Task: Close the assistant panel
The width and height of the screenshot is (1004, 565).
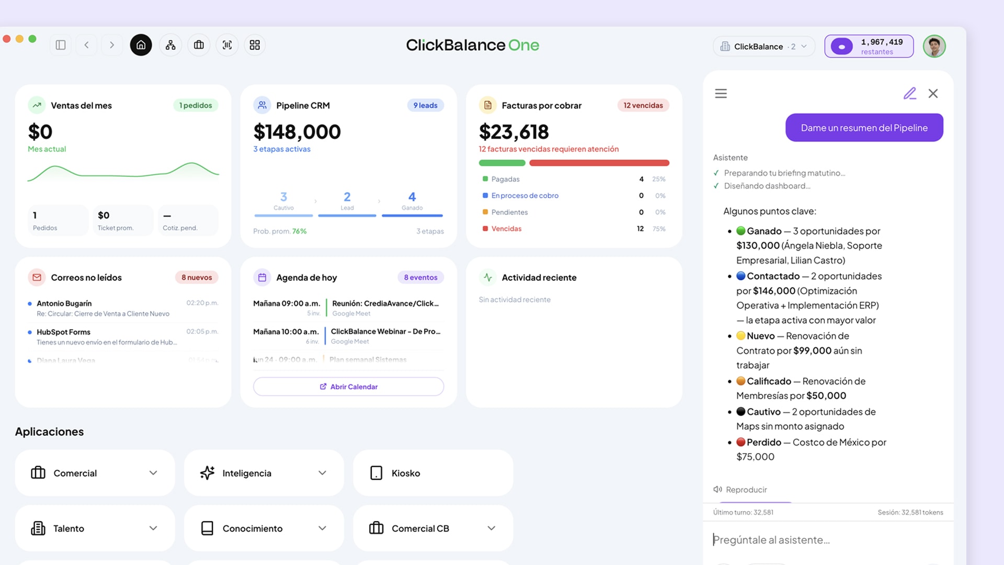Action: pos(933,94)
